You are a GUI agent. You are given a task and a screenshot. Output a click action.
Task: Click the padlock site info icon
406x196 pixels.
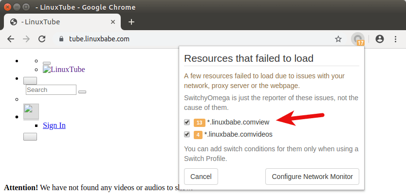coord(61,39)
